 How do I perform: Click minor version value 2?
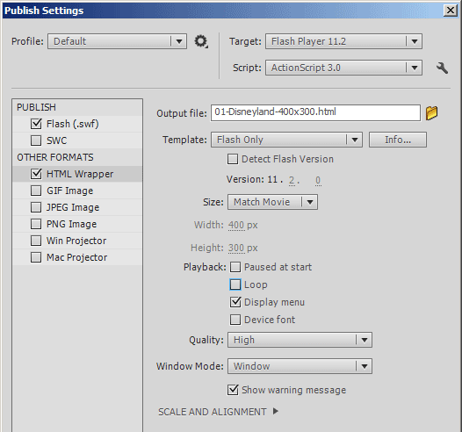click(x=292, y=180)
